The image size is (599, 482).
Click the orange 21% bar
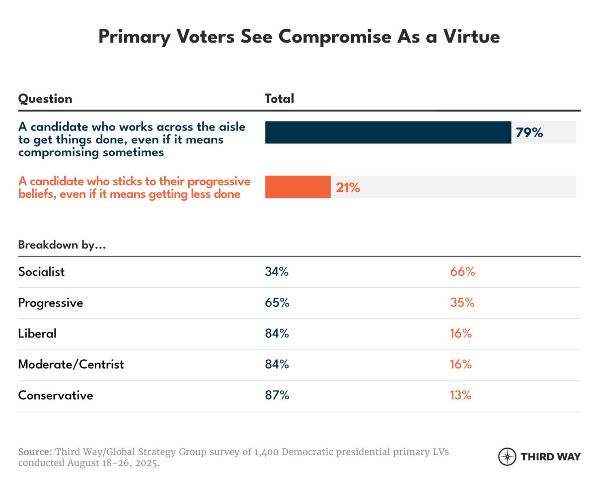(297, 187)
